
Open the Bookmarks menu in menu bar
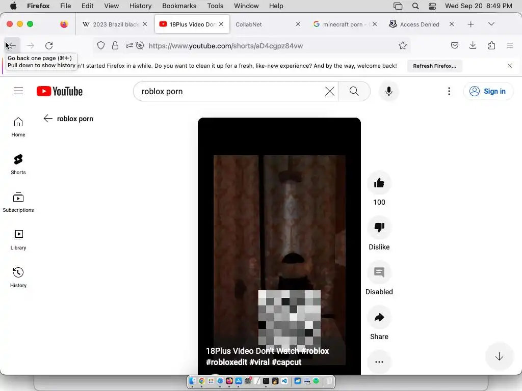coord(179,6)
